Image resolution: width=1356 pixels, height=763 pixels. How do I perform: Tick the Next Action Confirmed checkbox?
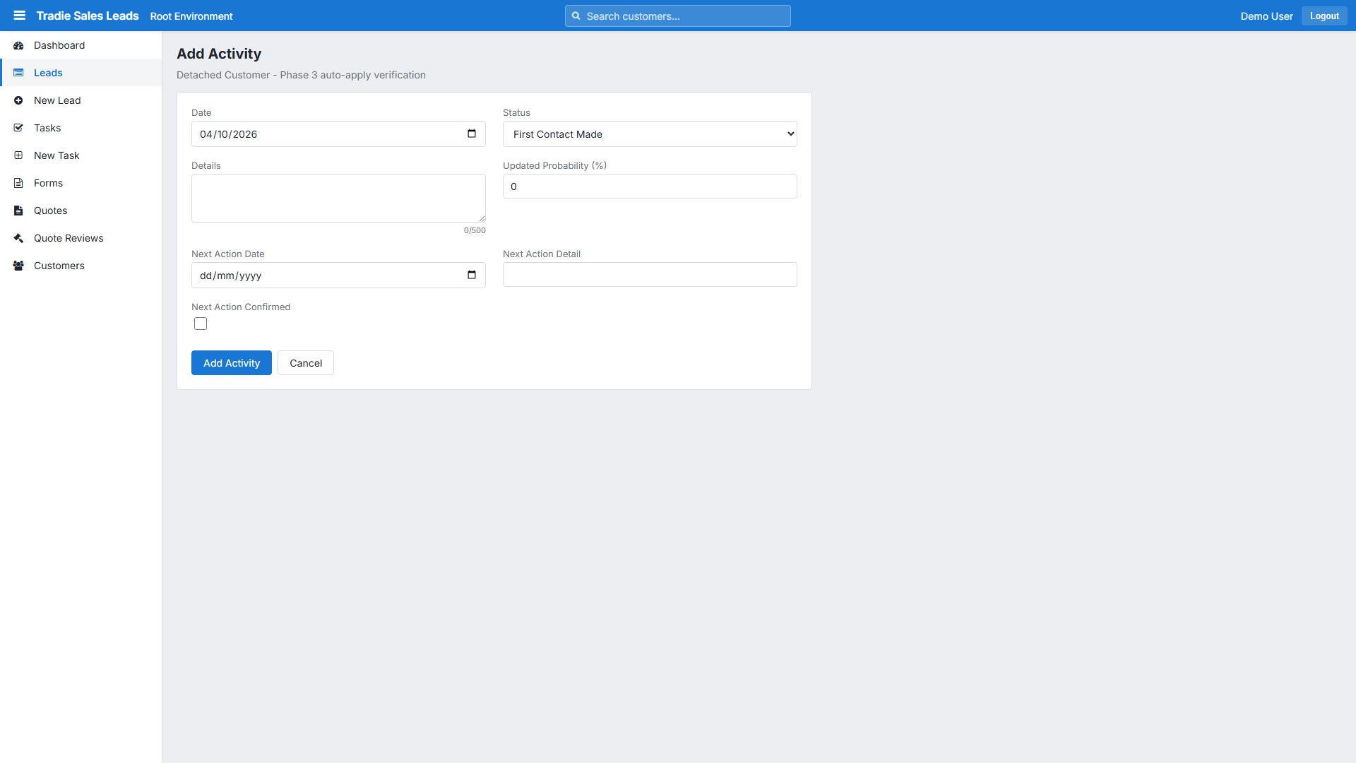point(201,324)
